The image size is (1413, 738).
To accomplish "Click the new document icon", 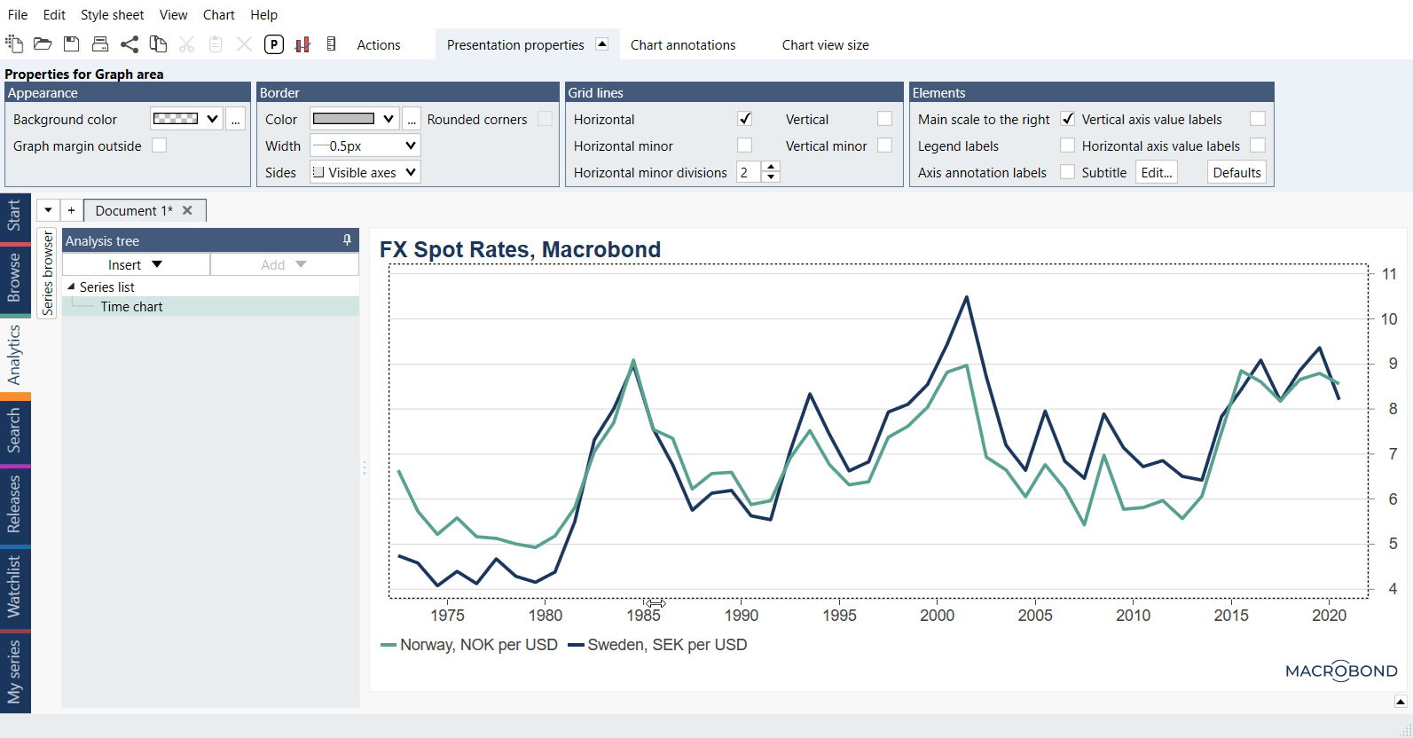I will pyautogui.click(x=14, y=43).
